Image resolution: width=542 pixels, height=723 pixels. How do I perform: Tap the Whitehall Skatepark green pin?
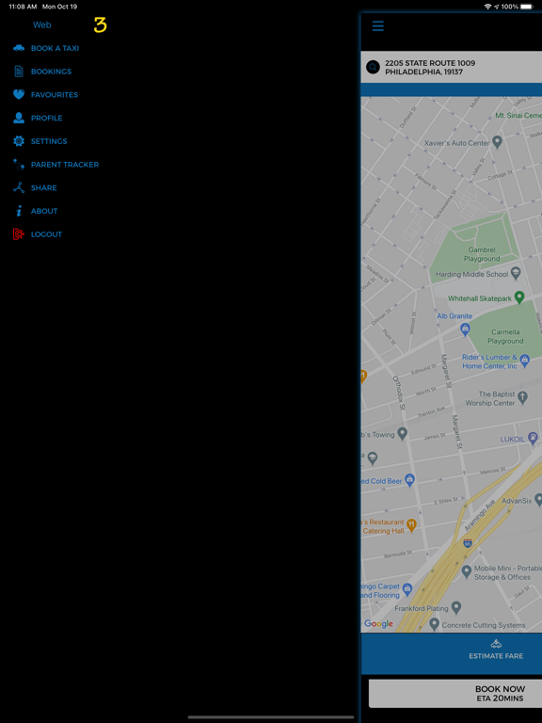click(x=519, y=297)
